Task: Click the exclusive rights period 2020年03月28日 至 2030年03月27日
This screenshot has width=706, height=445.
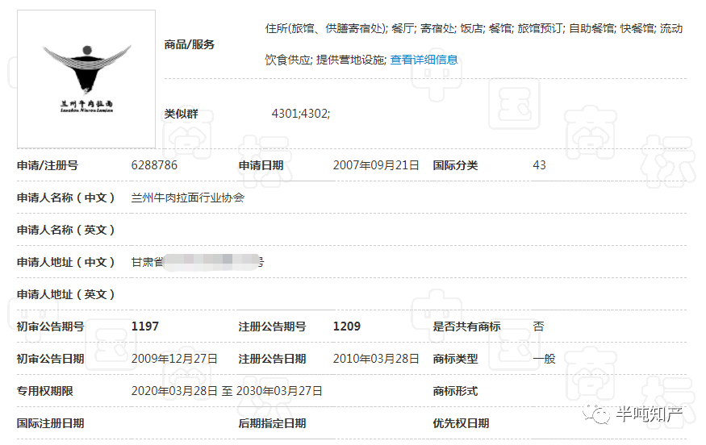Action: tap(227, 391)
